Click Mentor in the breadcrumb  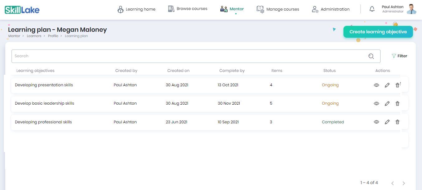pos(14,36)
